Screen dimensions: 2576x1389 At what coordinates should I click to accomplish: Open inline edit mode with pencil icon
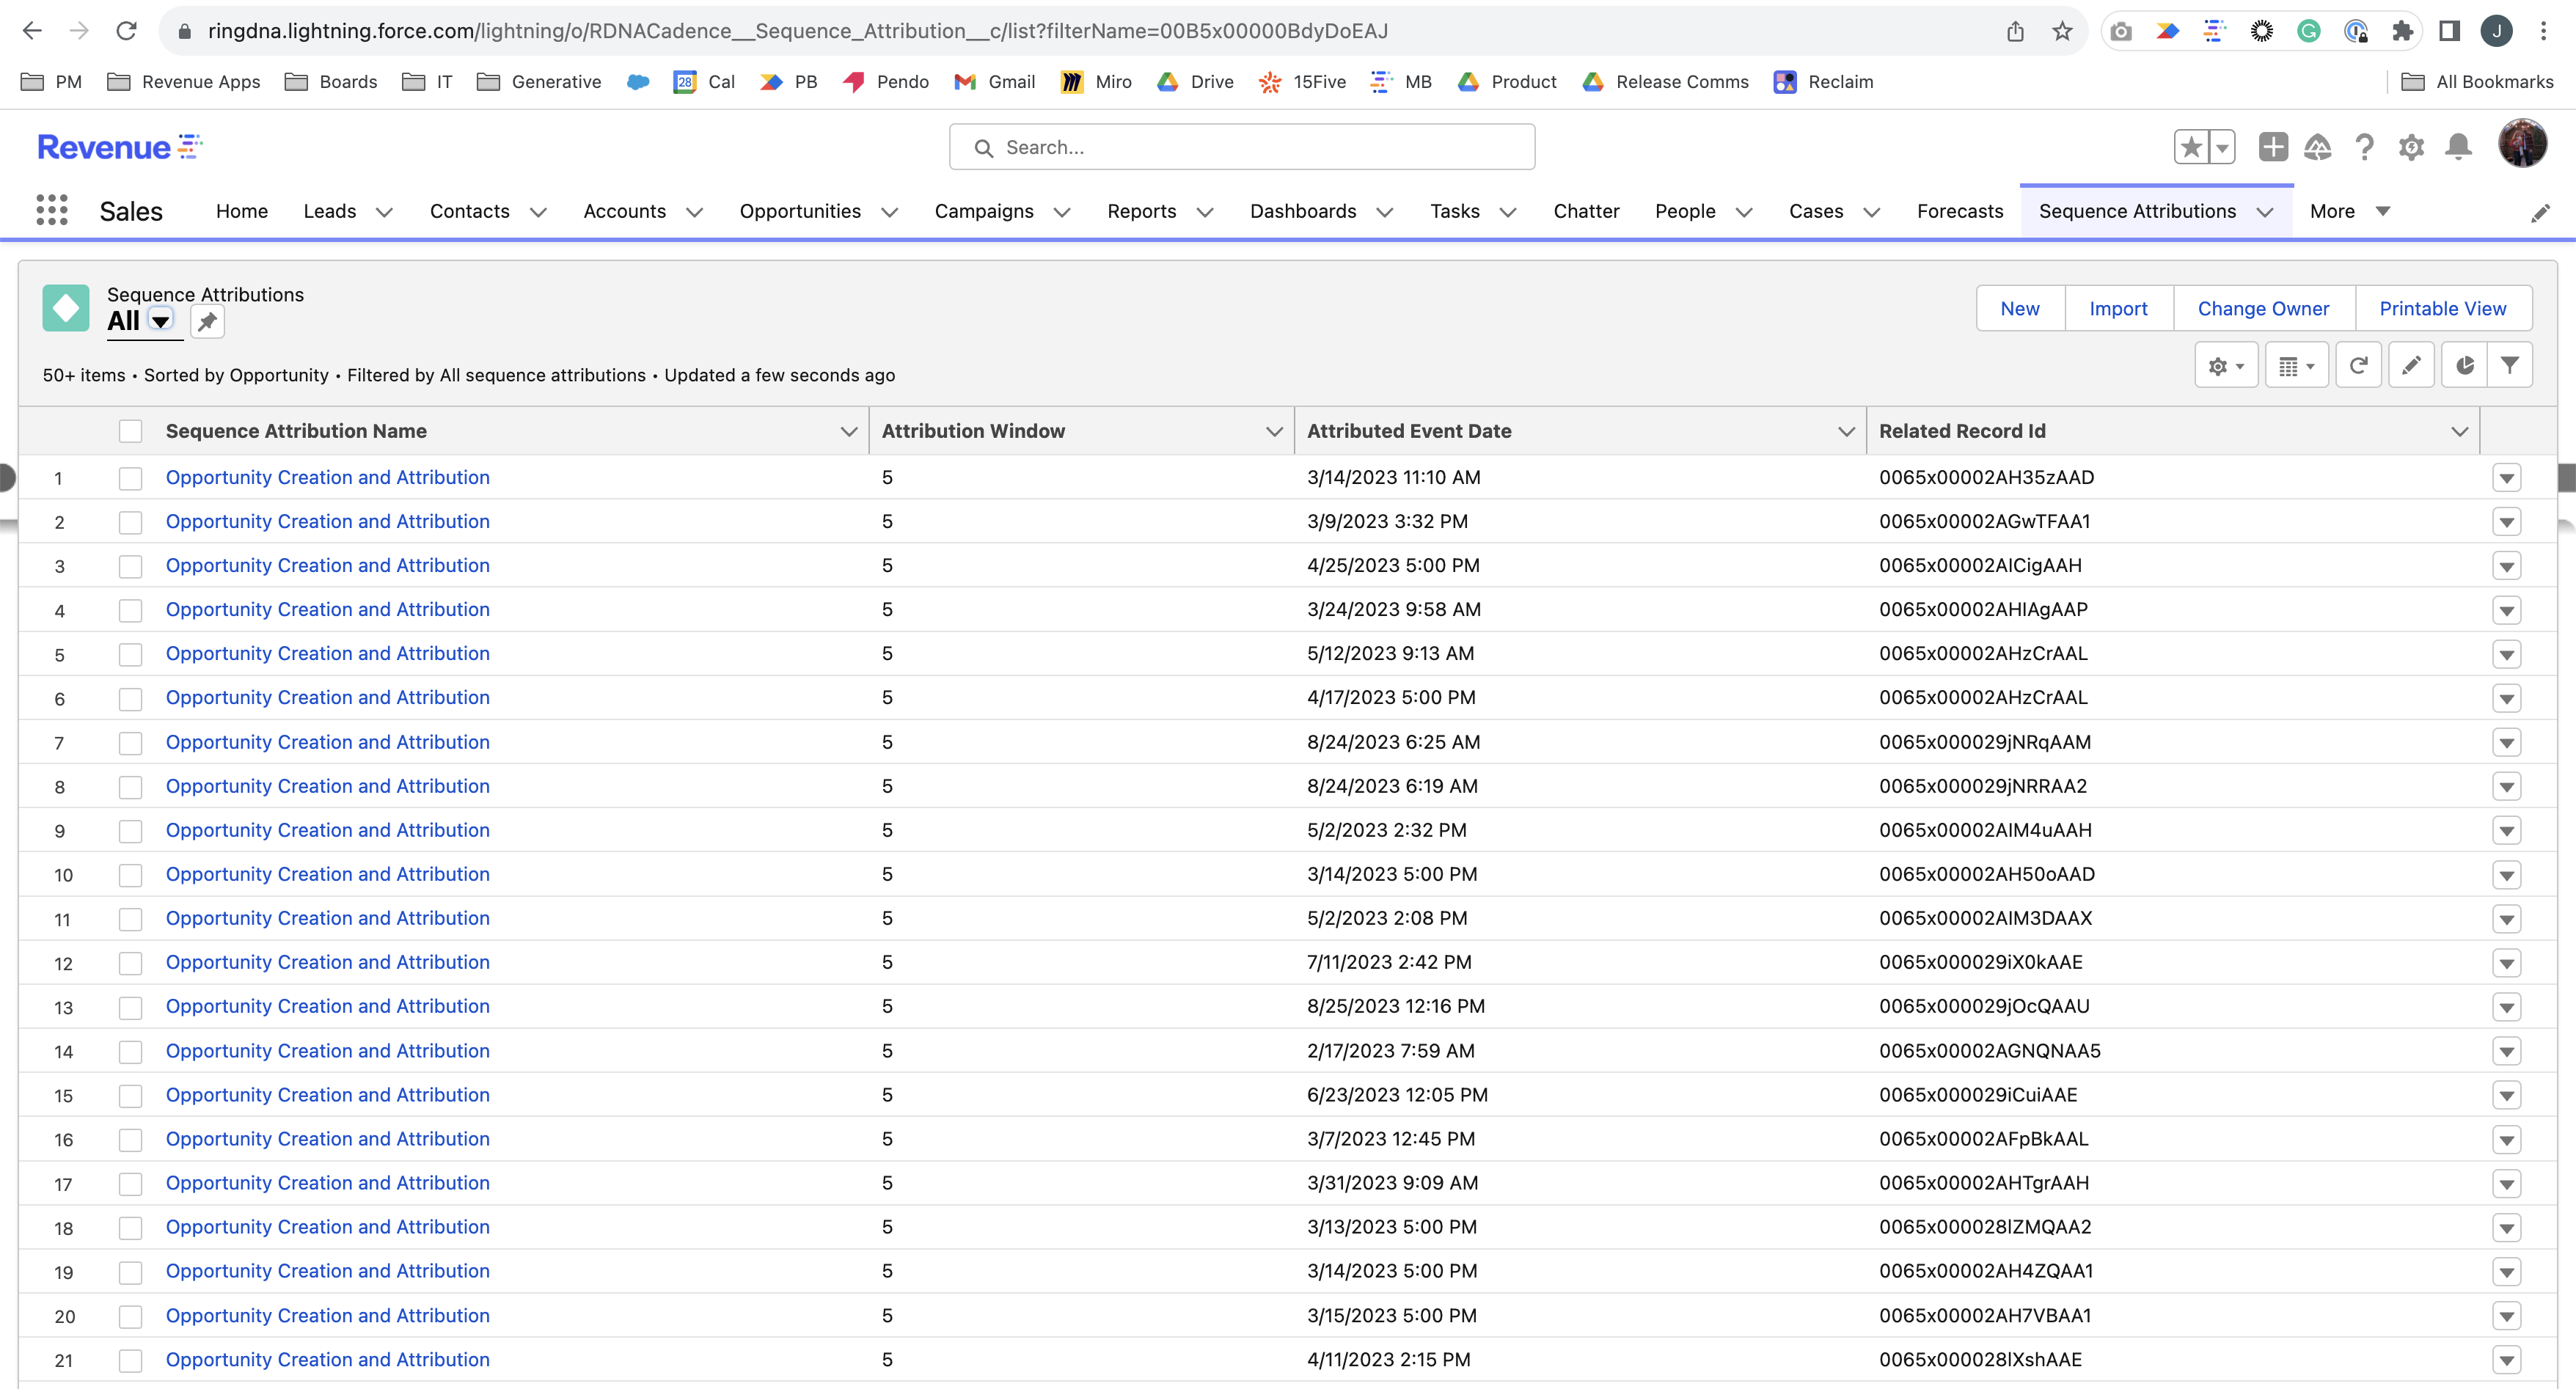(2412, 365)
